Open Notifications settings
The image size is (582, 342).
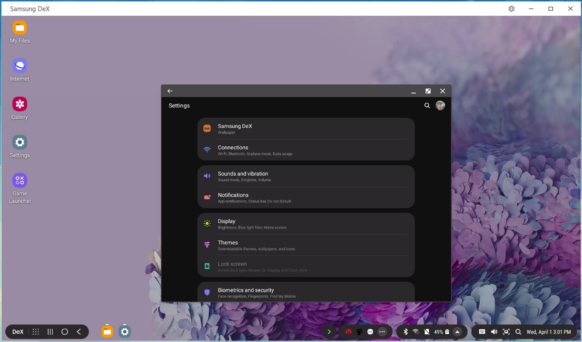click(x=306, y=198)
